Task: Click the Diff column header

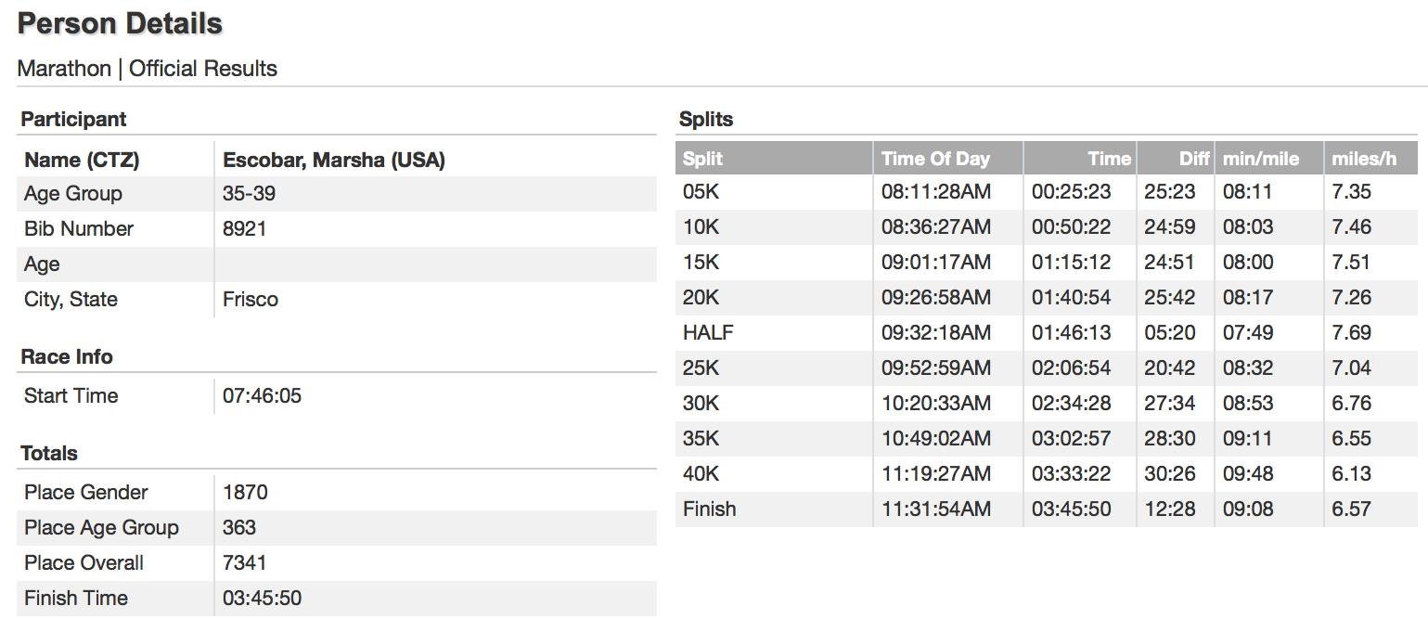Action: [1193, 159]
